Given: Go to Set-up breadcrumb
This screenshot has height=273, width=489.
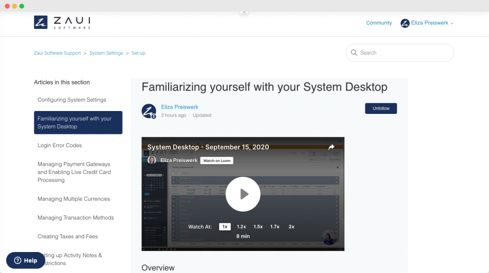Looking at the screenshot, I should tap(138, 53).
